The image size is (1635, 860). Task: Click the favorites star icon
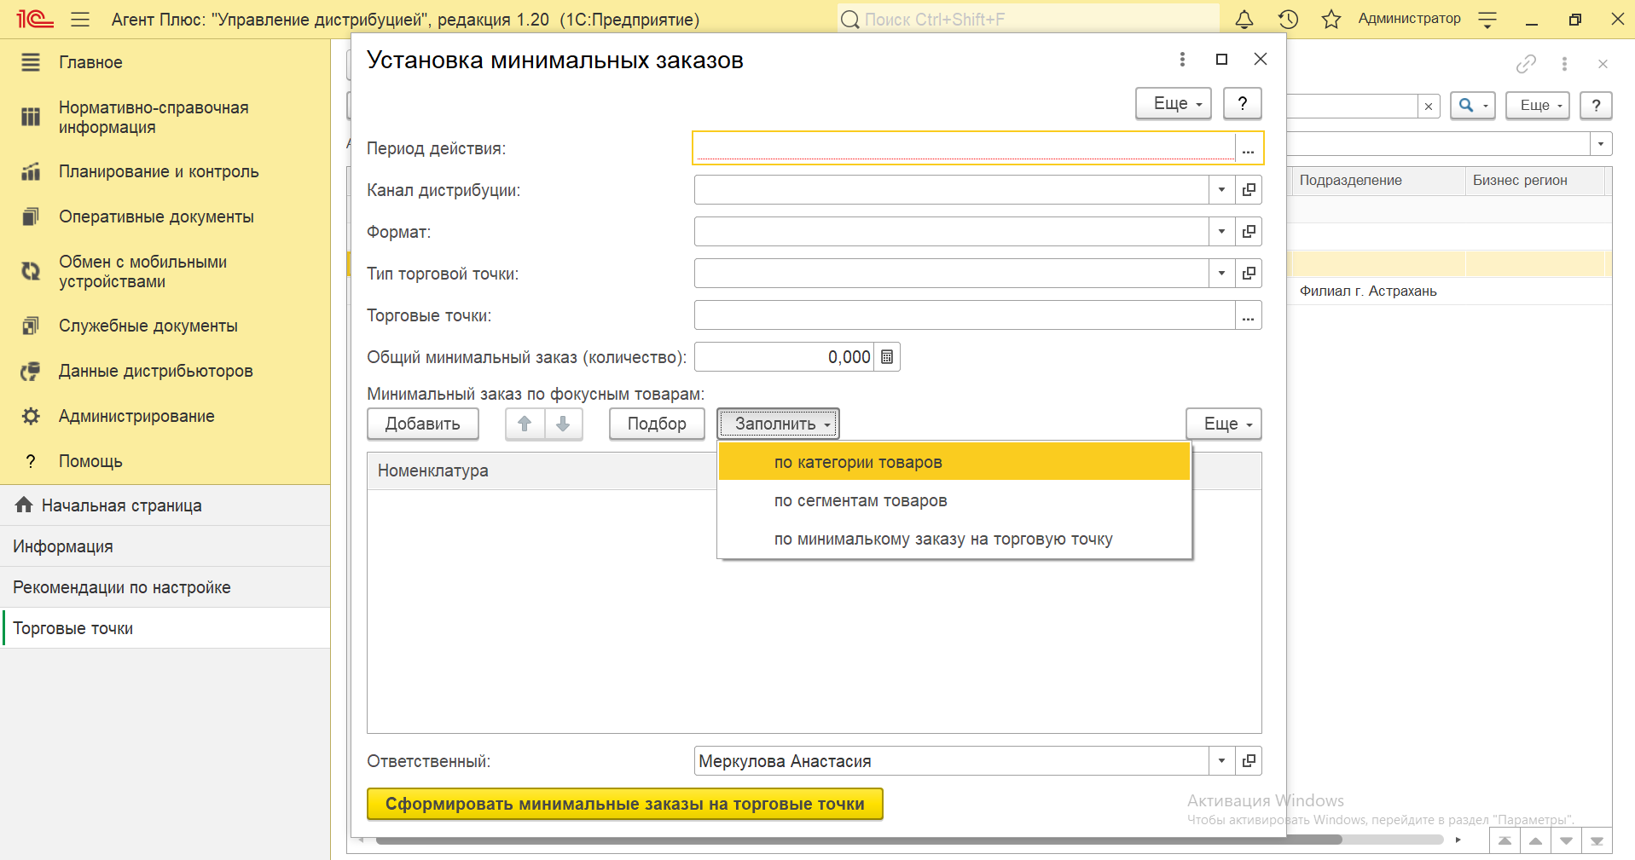coord(1331,20)
